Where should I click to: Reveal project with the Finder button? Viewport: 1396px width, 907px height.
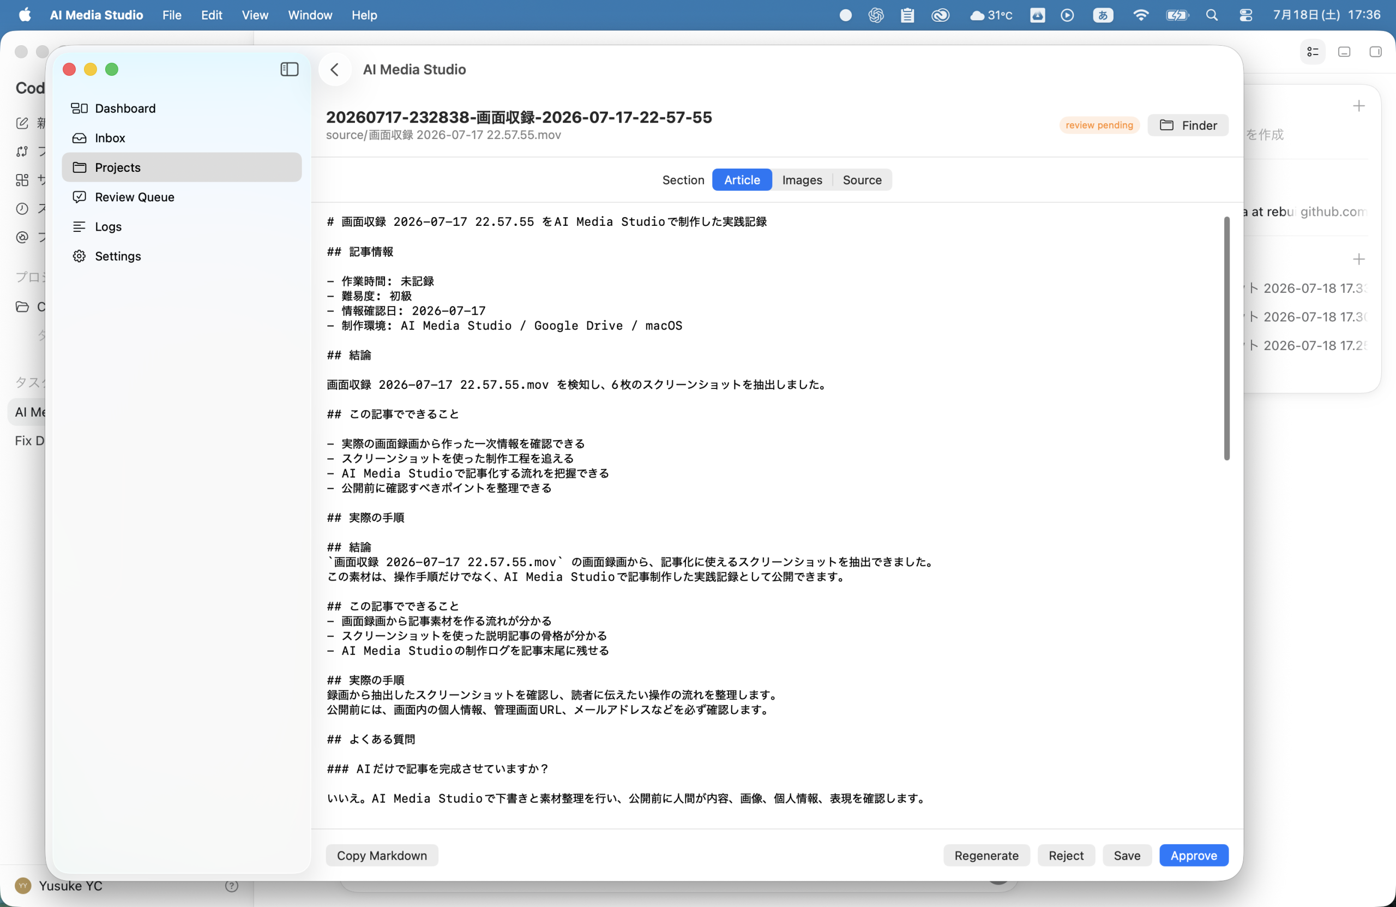[x=1188, y=125]
